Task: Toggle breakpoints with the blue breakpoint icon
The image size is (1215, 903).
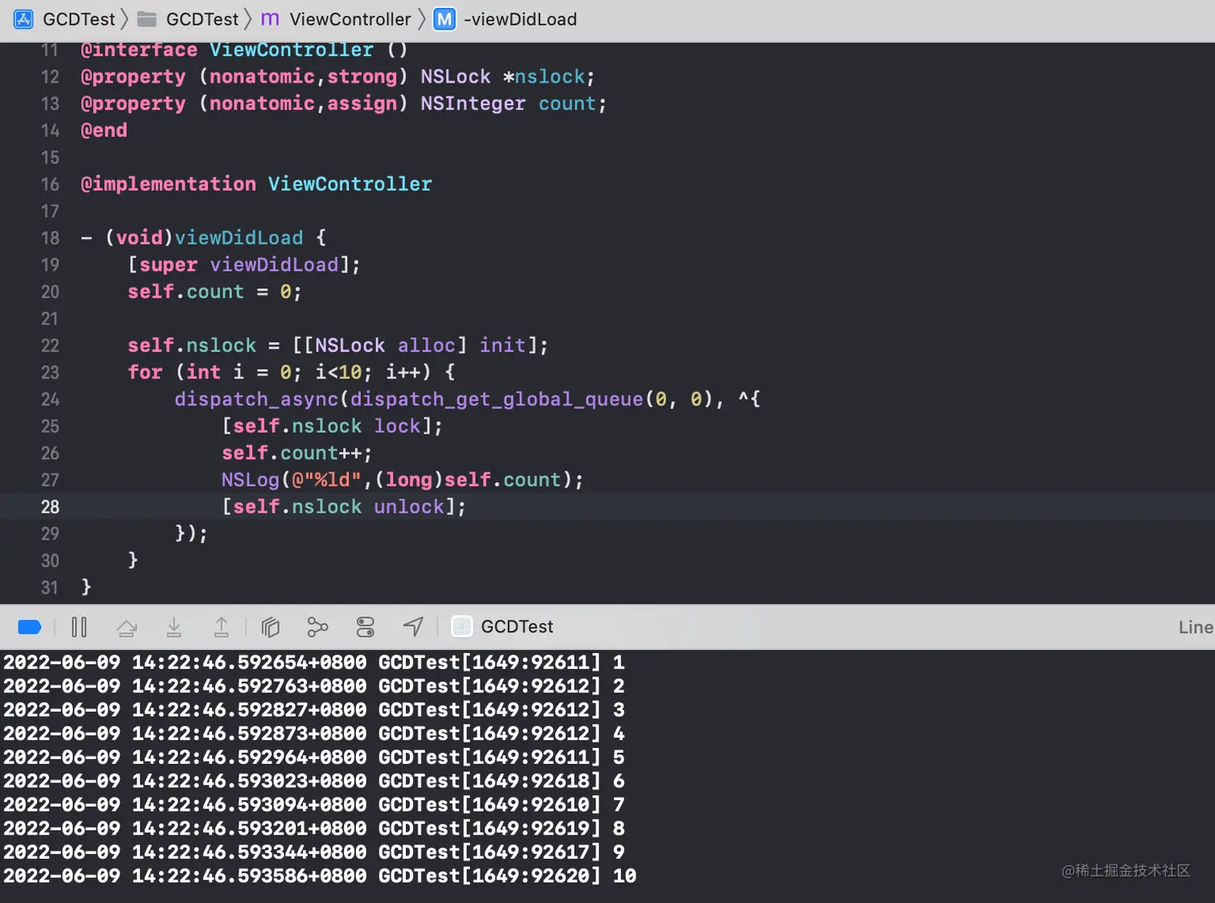Action: tap(30, 627)
